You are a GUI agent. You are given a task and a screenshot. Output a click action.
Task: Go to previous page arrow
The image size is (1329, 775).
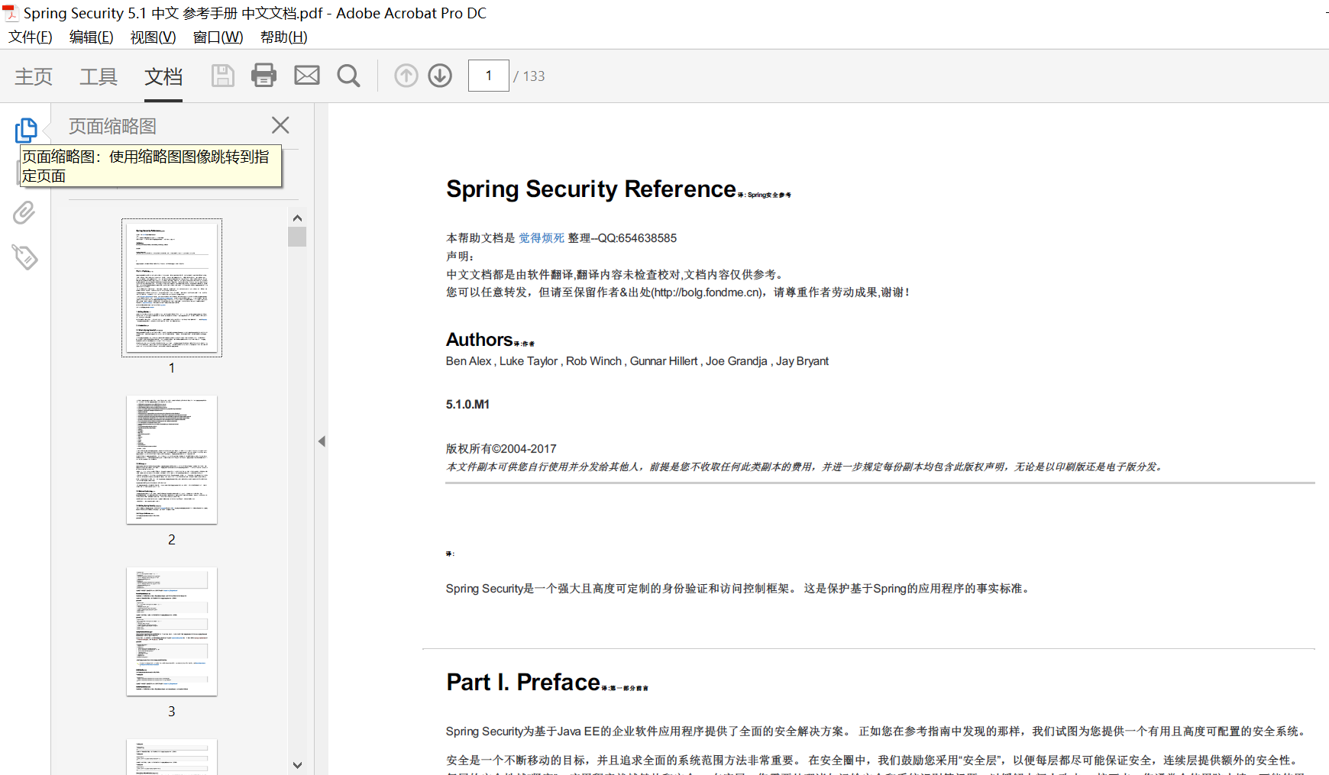pyautogui.click(x=406, y=76)
